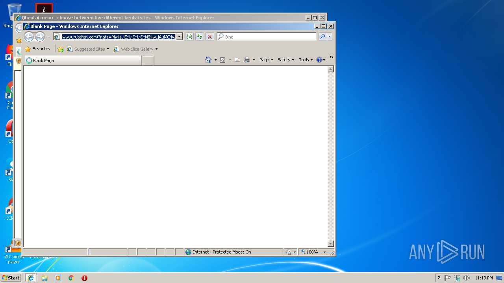Image resolution: width=504 pixels, height=283 pixels.
Task: Open the Safety menu
Action: click(286, 60)
